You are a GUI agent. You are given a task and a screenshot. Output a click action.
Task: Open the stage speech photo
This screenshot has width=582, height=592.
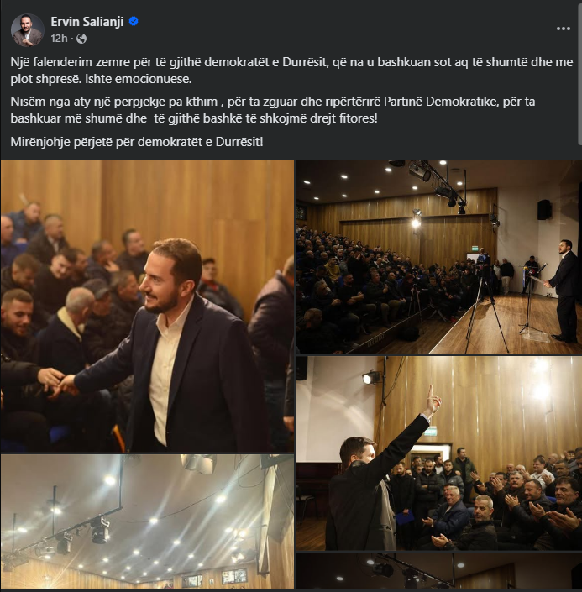coord(438,257)
